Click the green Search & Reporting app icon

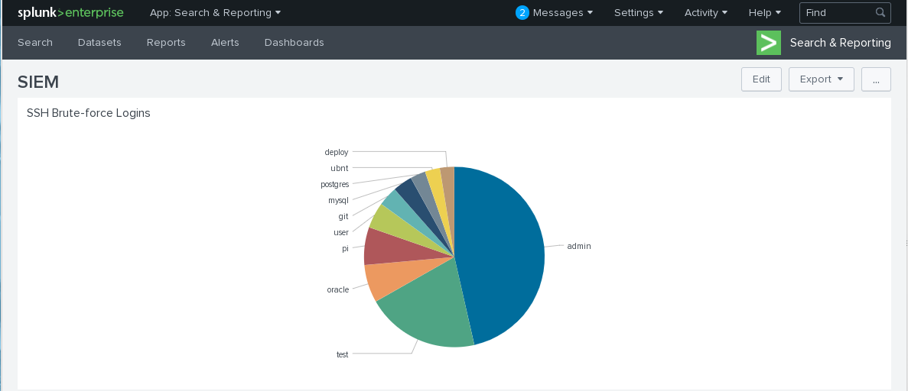tap(768, 43)
